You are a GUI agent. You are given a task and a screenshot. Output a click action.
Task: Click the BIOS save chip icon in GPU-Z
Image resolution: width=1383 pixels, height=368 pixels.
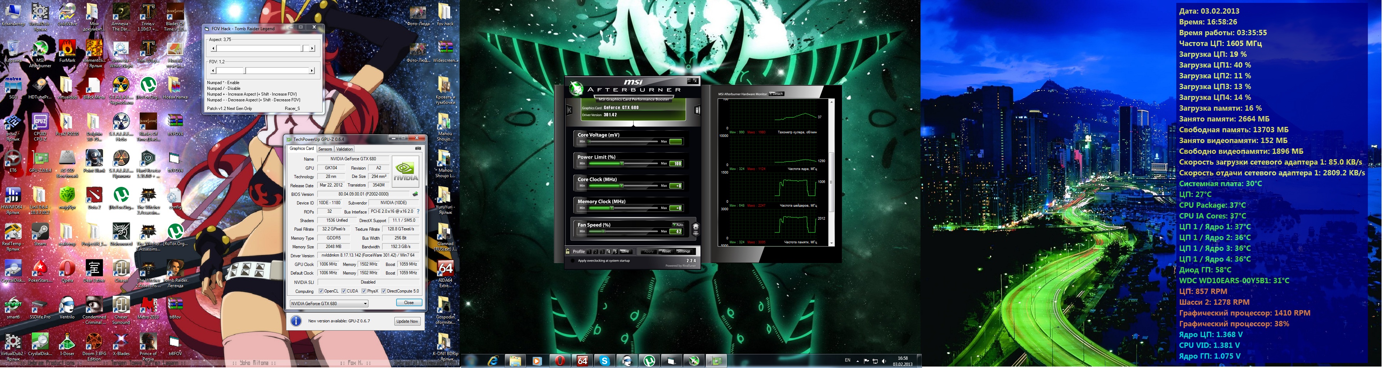(x=415, y=194)
